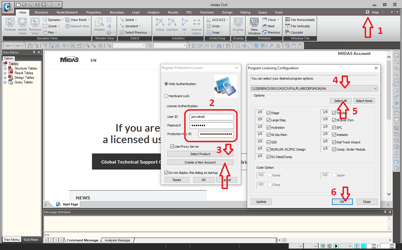Disable the Rail Track Wizard checkbox
Screen dimensions: 402x250
[x=334, y=142]
